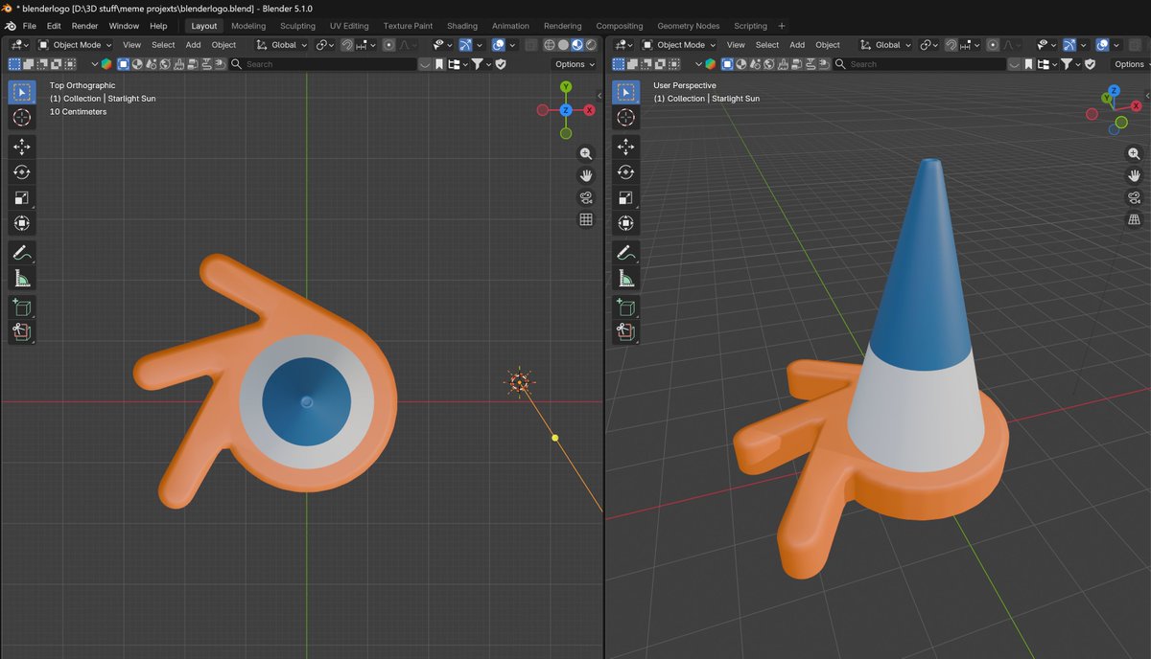This screenshot has width=1151, height=659.
Task: Toggle camera view in User Perspective viewport
Action: pyautogui.click(x=1134, y=197)
